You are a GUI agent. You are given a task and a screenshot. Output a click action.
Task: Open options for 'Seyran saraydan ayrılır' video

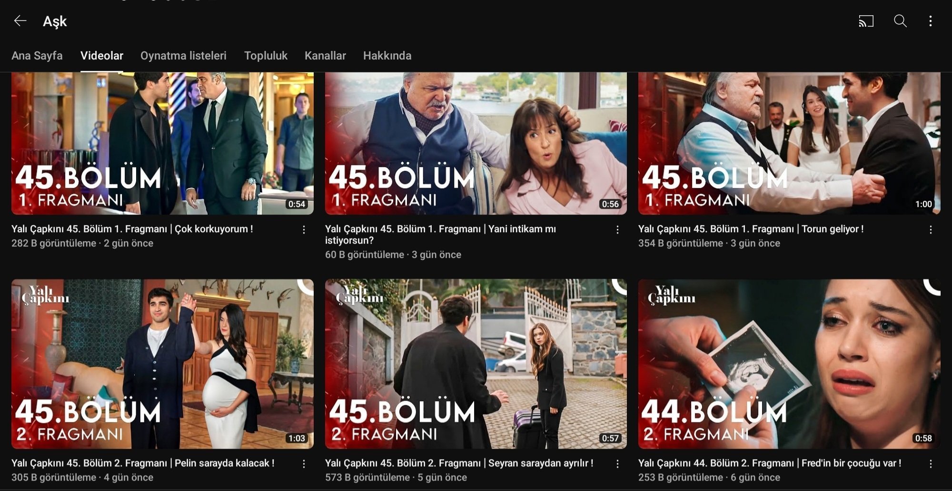(x=617, y=464)
